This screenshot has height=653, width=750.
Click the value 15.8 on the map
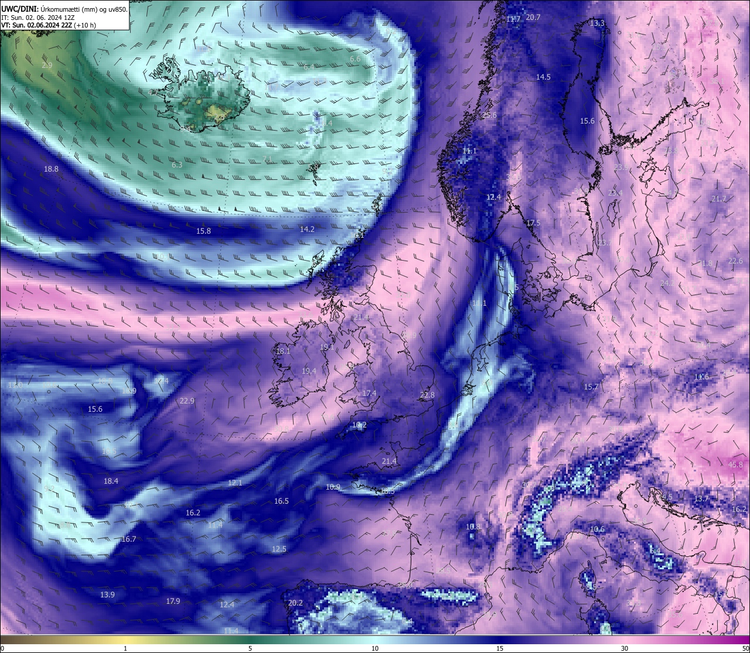(x=203, y=231)
